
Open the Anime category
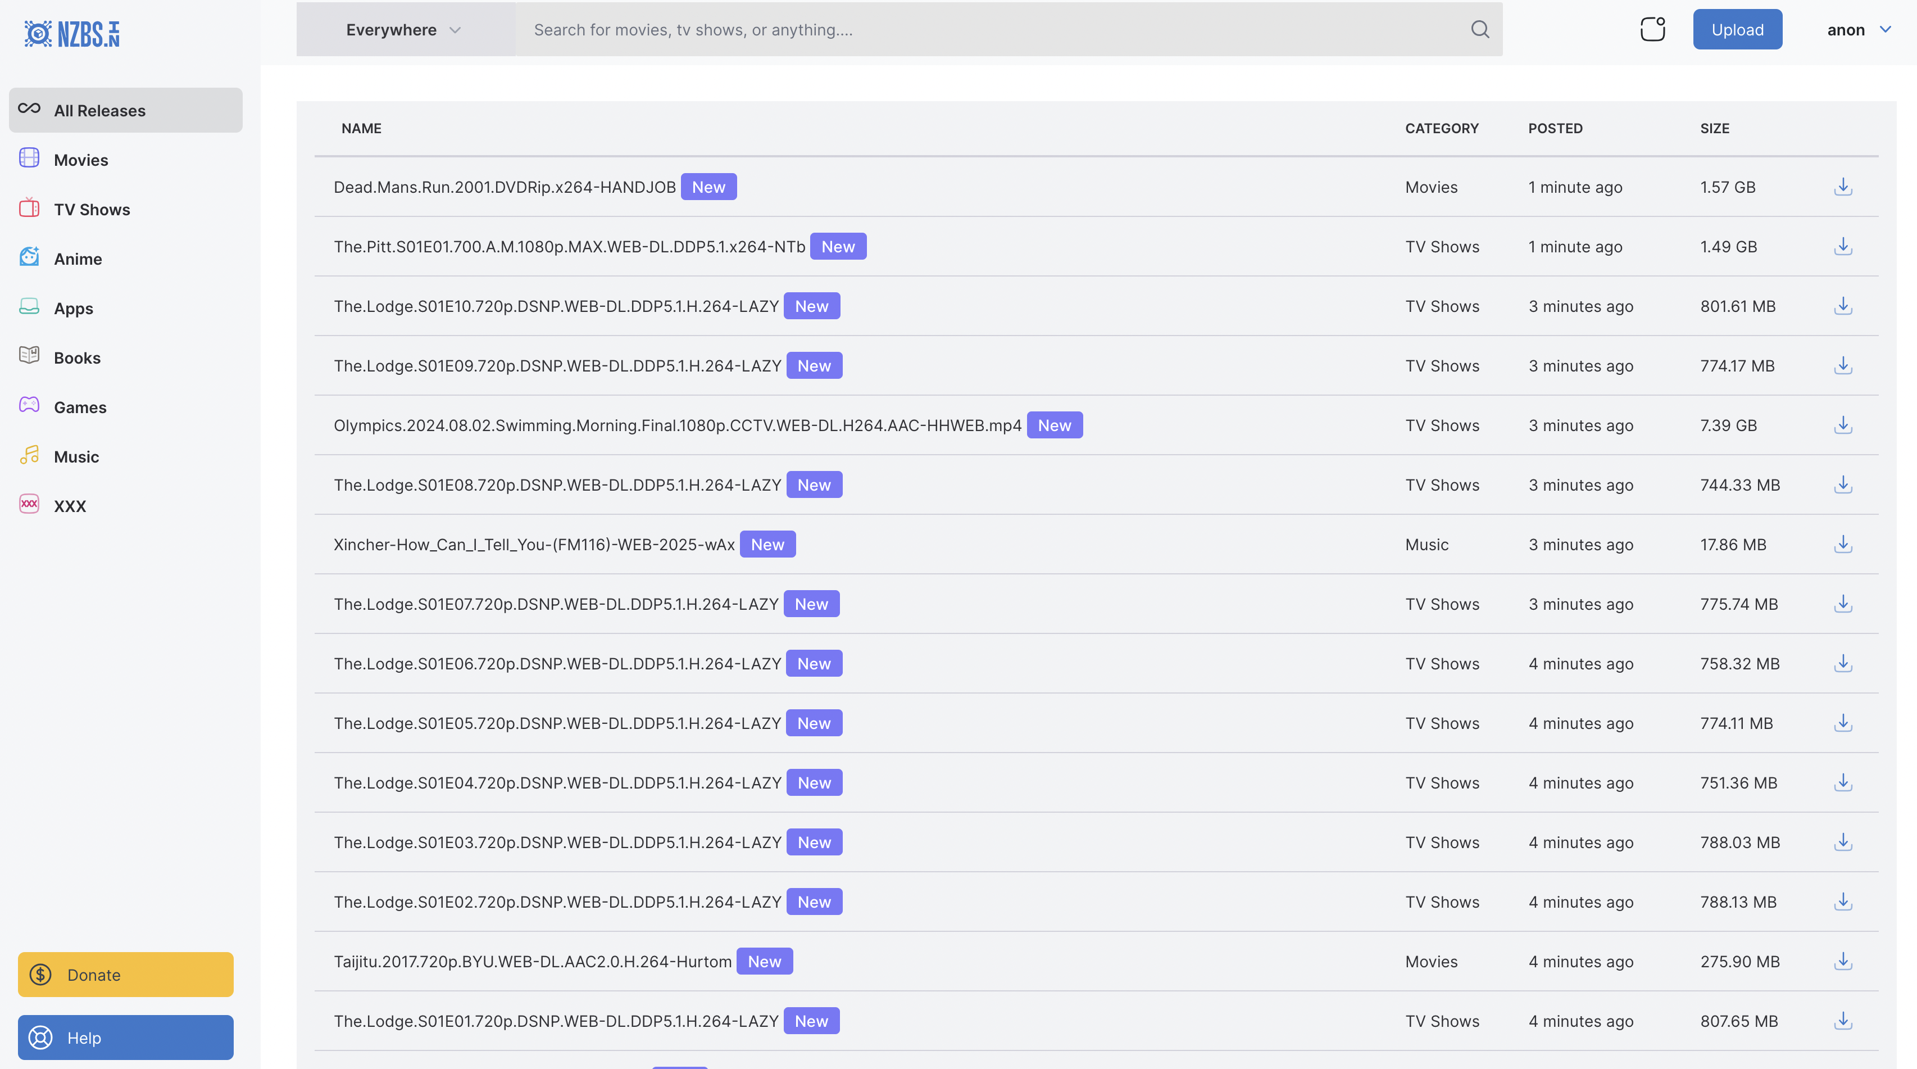126,259
